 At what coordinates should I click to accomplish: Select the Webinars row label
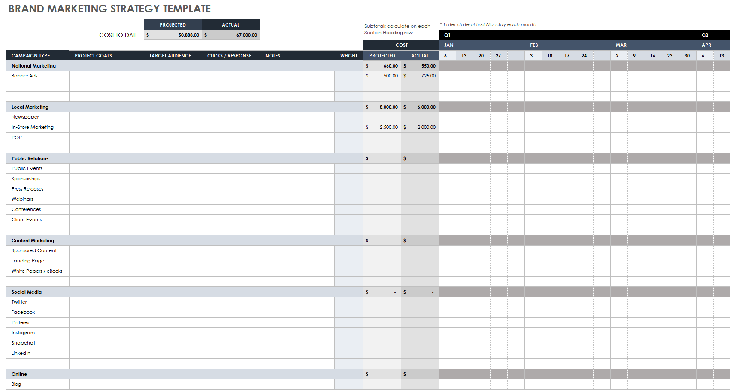[x=22, y=199]
